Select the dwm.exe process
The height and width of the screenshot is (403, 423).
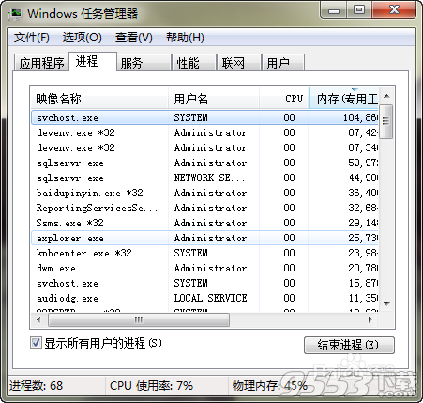click(205, 268)
